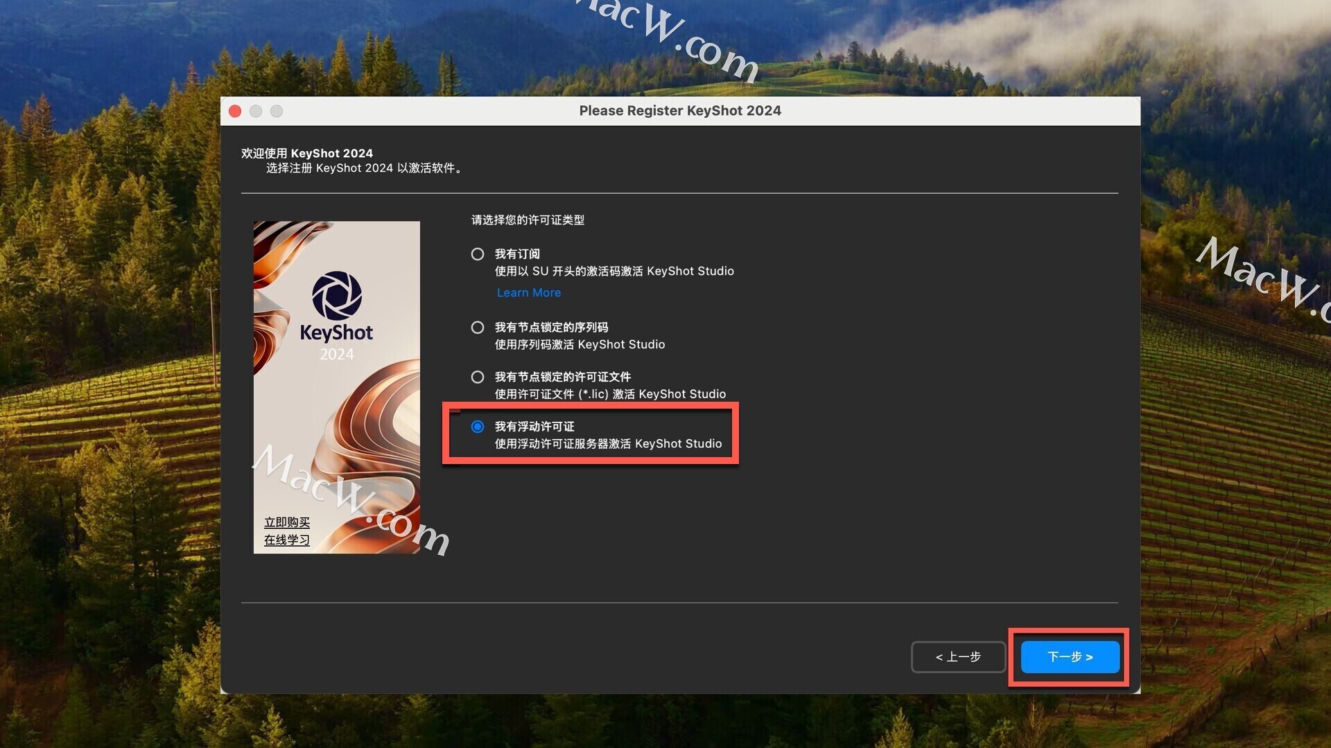Click the Please Register KeyShot 2024 title
This screenshot has width=1331, height=748.
(680, 111)
